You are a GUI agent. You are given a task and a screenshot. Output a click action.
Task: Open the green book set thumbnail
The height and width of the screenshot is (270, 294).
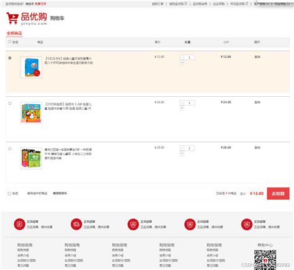pyautogui.click(x=31, y=158)
